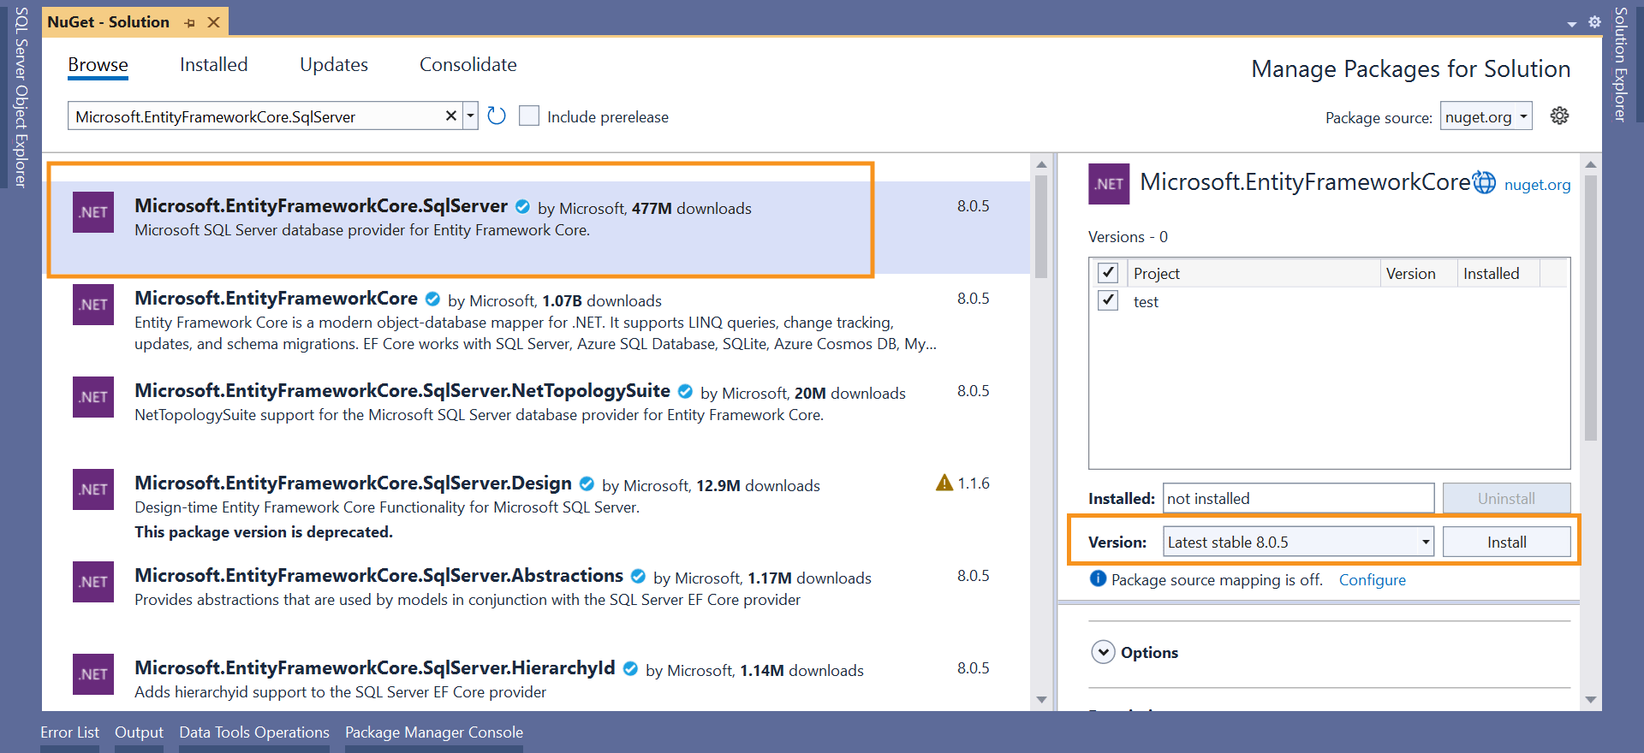The image size is (1644, 753).
Task: Open the Output panel tab
Action: 139,732
